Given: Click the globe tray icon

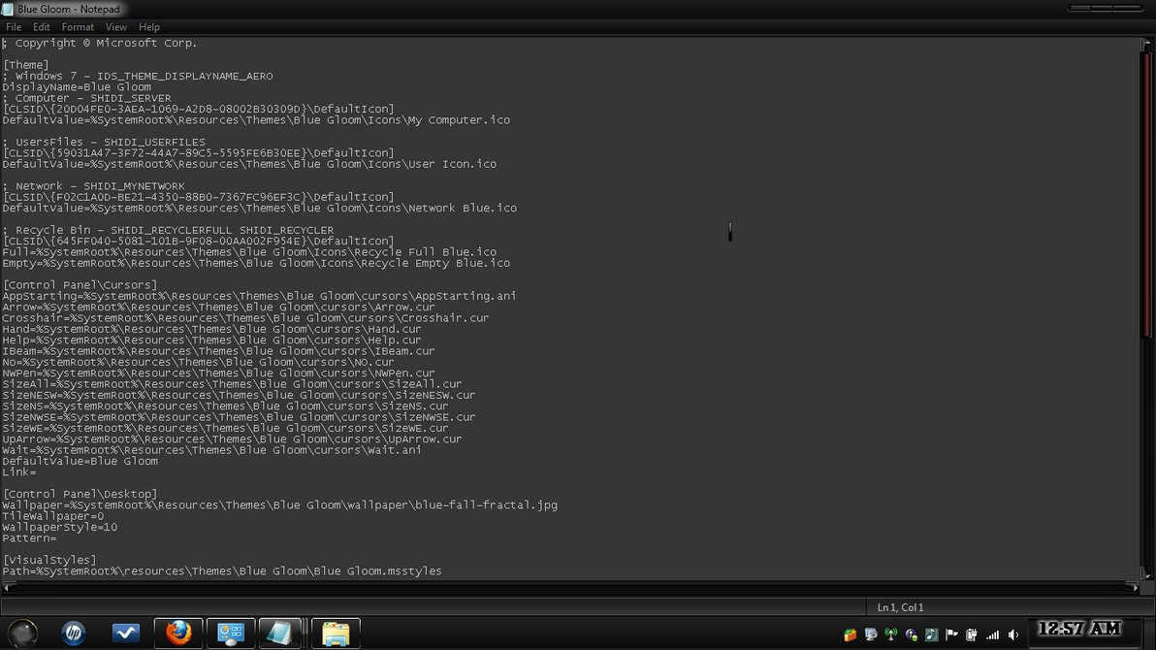Looking at the screenshot, I should point(912,634).
